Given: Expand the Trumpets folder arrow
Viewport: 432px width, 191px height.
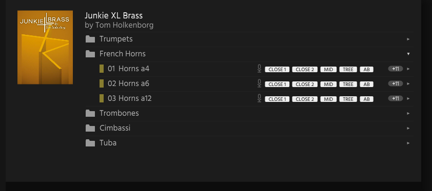Looking at the screenshot, I should (408, 39).
